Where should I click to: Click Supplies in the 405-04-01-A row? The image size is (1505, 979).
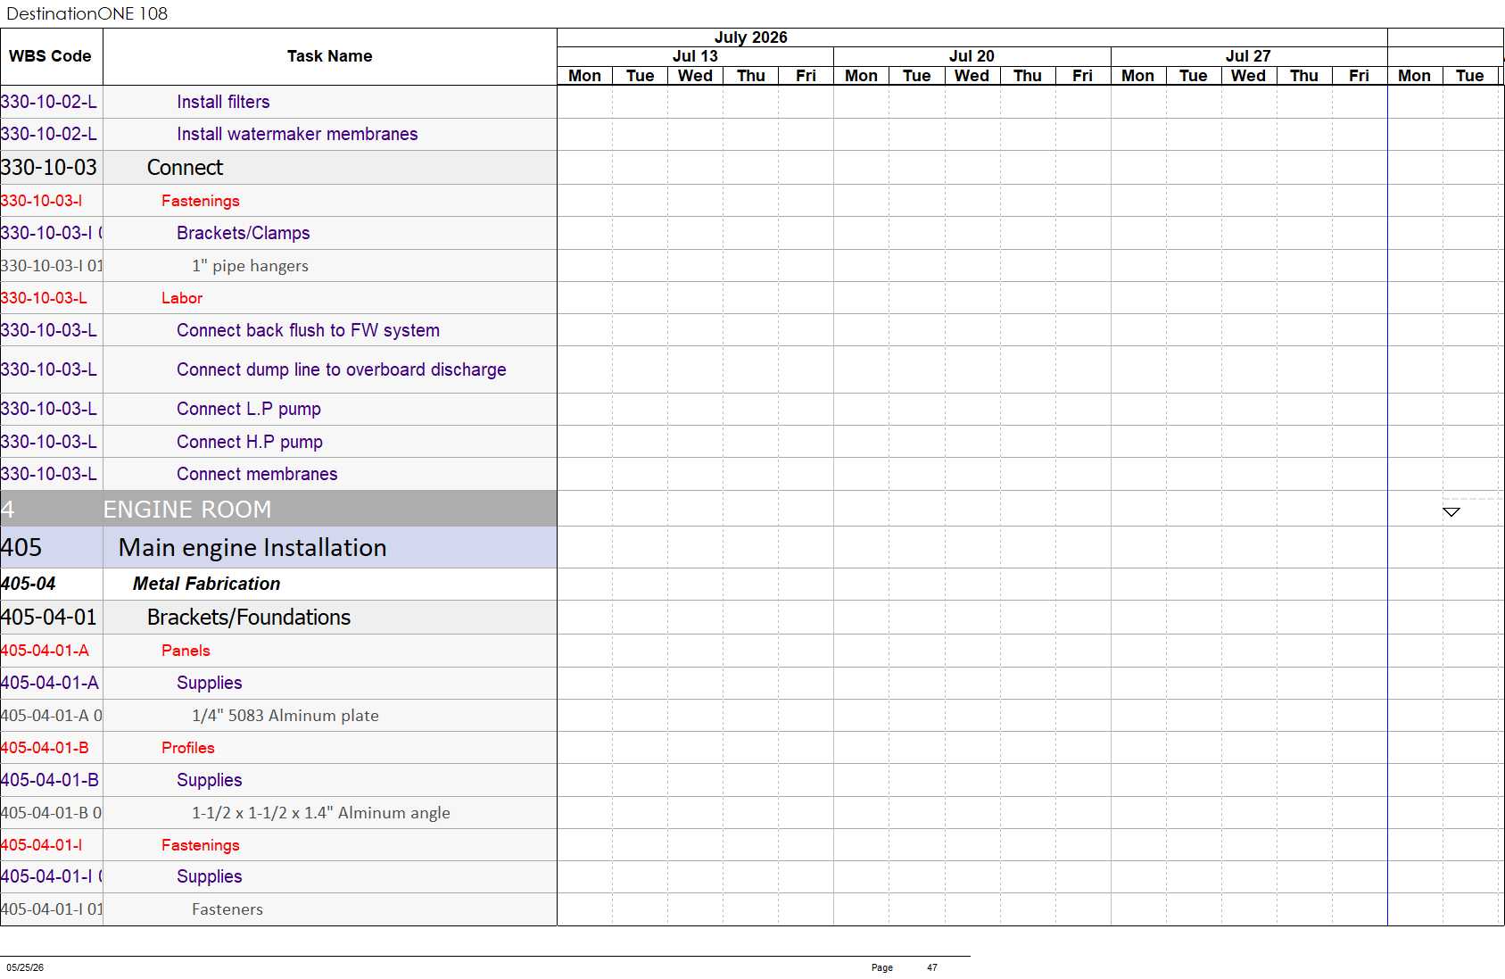pyautogui.click(x=209, y=683)
